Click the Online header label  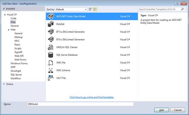(x=10, y=84)
